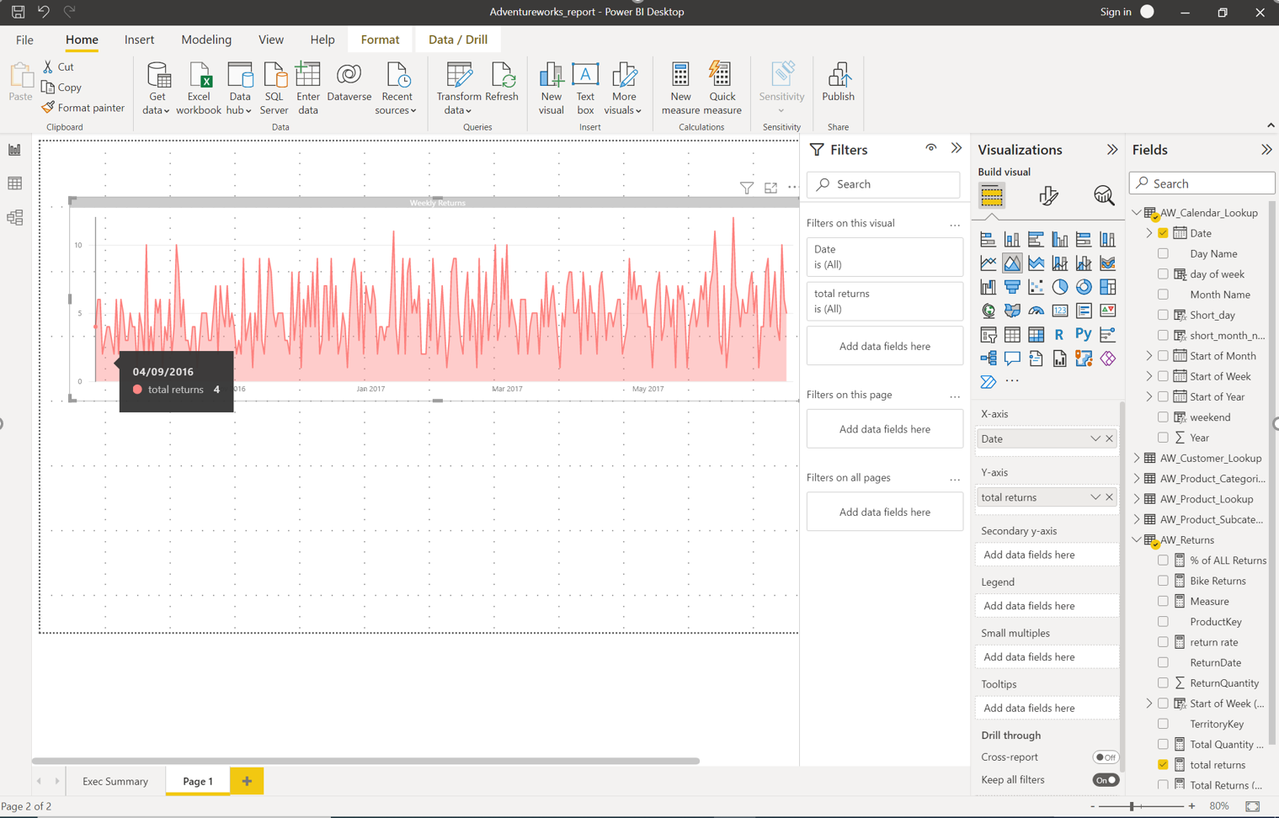This screenshot has height=818, width=1279.
Task: Check the Month Name field
Action: [x=1163, y=295]
